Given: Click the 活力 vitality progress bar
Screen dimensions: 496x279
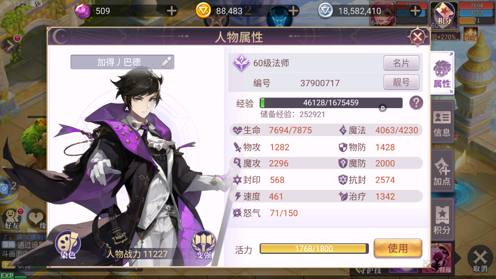Looking at the screenshot, I should [x=314, y=248].
